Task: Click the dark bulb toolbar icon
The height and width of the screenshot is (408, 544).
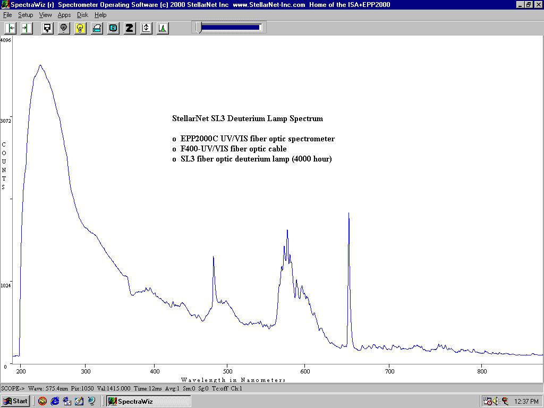Action: [64, 28]
